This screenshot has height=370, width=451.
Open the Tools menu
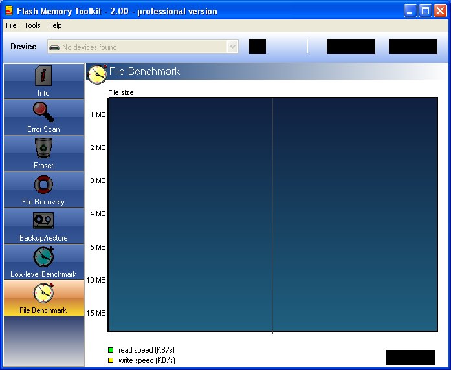click(x=32, y=25)
